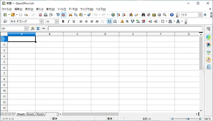Sort descending Z to A
The width and height of the screenshot is (213, 121).
tap(124, 15)
